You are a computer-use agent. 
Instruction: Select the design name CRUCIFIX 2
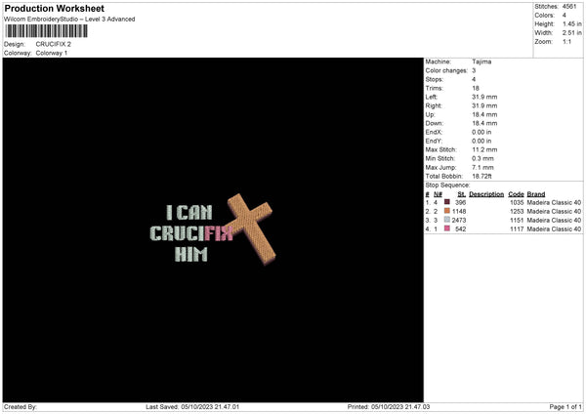(54, 44)
